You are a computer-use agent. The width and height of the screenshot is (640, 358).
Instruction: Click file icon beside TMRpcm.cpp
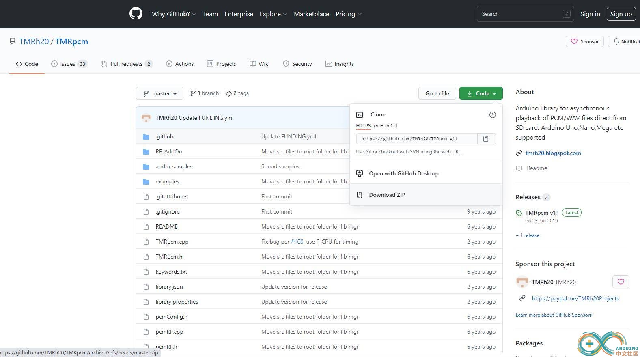coord(146,242)
